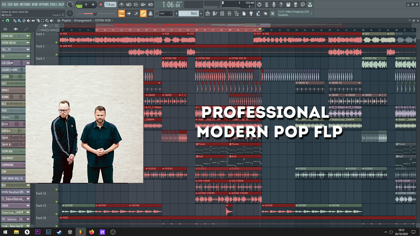Screen dimensions: 420x236
Task: Open the snap 'Line' dropdown
Action: coord(165,13)
